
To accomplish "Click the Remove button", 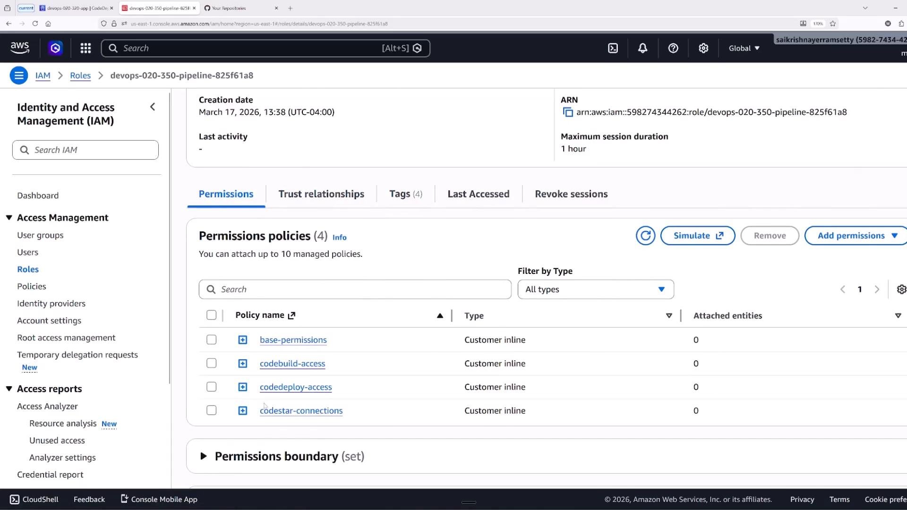I will pos(770,236).
